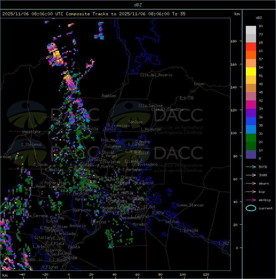
Task: Click the 'L_Asuncion' map label
Action: 151,129
